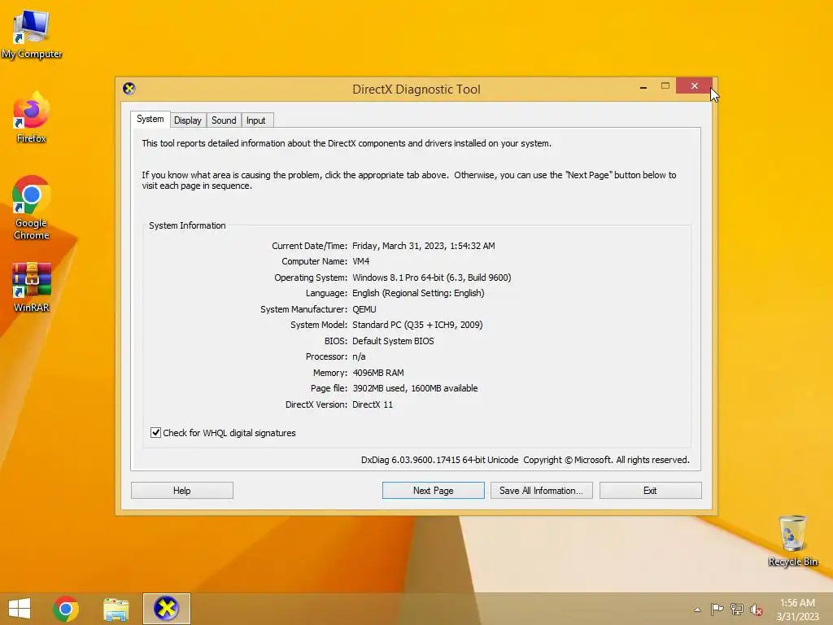Click the Exit button
Image resolution: width=833 pixels, height=625 pixels.
click(650, 491)
